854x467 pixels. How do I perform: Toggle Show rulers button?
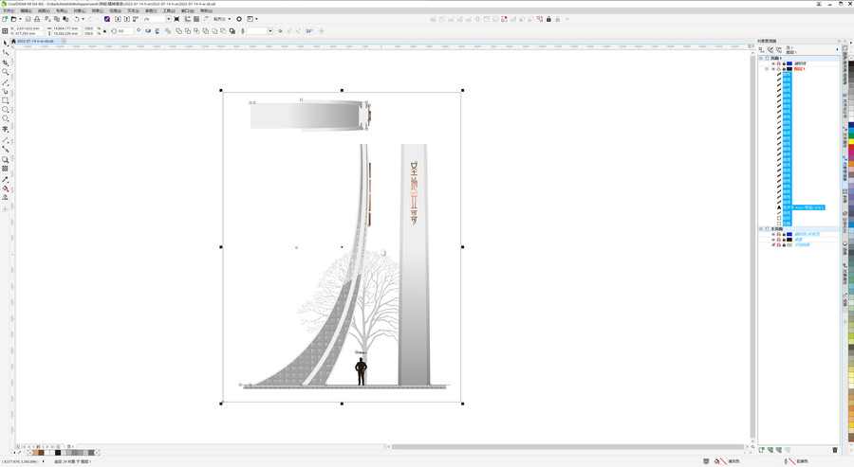pyautogui.click(x=188, y=19)
